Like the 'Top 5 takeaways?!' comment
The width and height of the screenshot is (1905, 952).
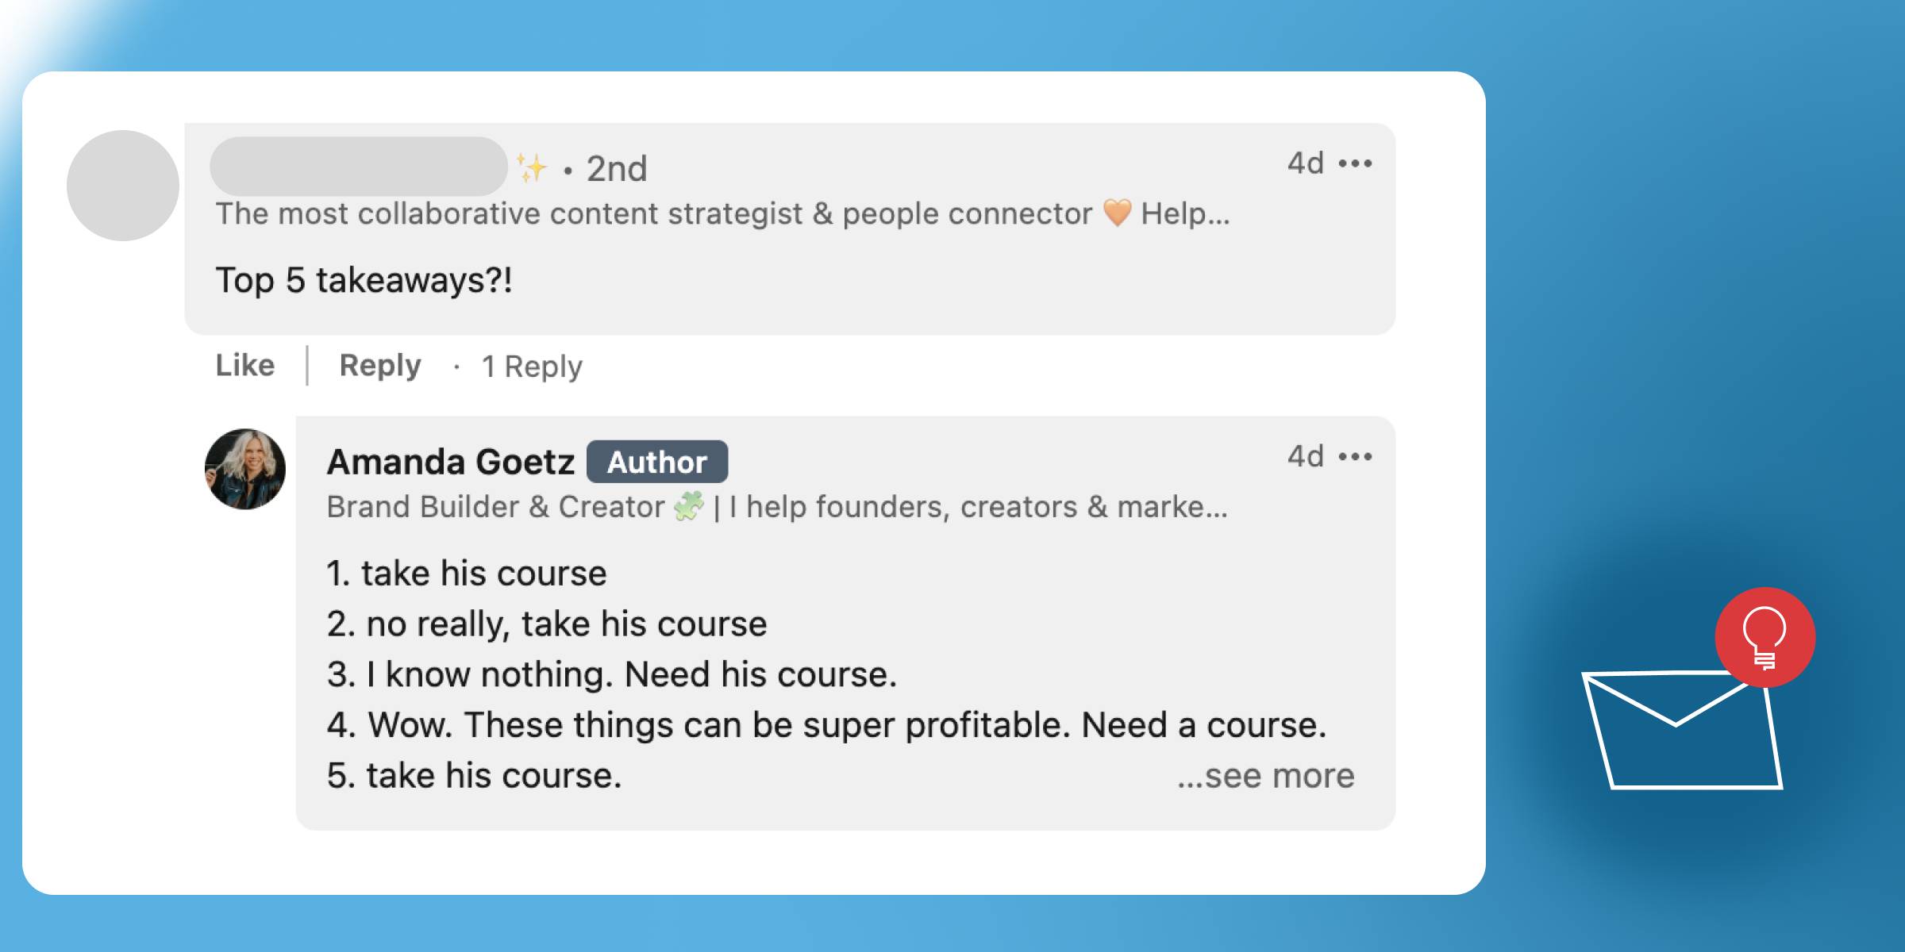coord(245,366)
